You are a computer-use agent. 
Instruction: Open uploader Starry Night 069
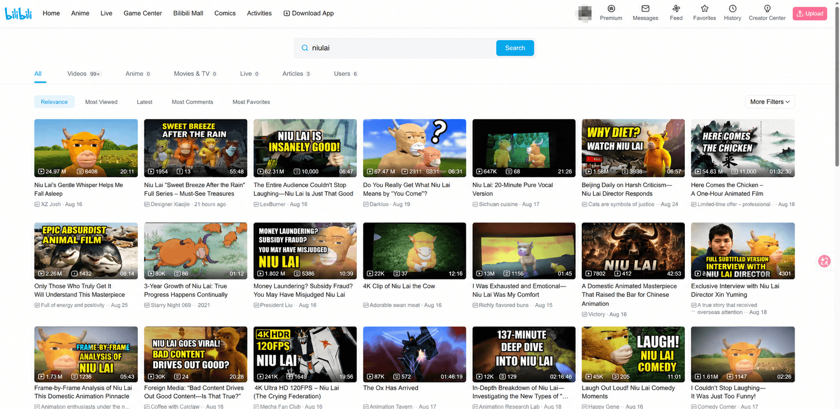[171, 305]
